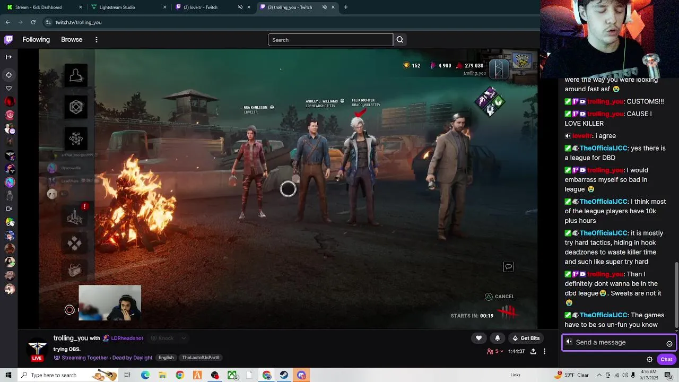Open File Explorer from taskbar
The width and height of the screenshot is (679, 382).
(x=162, y=375)
